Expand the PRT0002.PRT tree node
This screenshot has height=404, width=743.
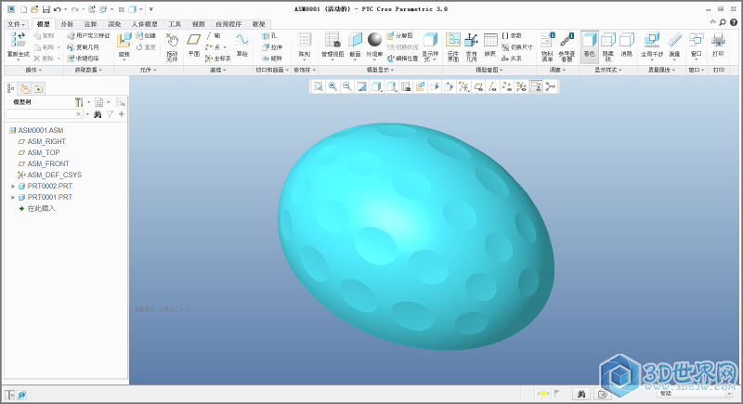point(13,186)
